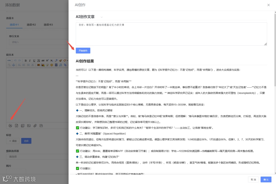Image resolution: width=276 pixels, height=184 pixels.
Task: Toggle bold formatting in rich text editor
Action: 26,61
